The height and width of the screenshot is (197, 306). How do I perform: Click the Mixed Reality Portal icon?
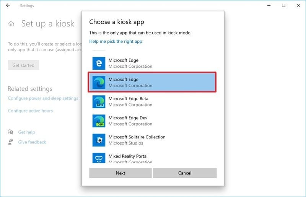(x=99, y=158)
